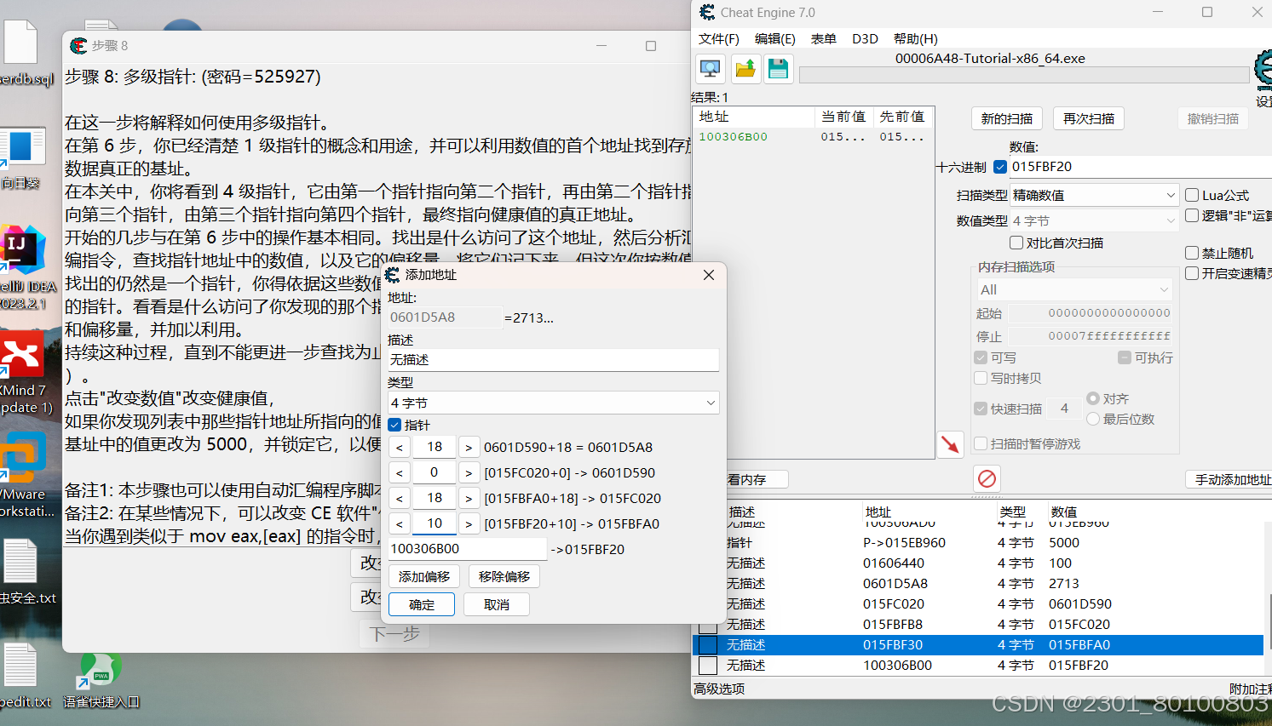Increase the first offset 18 with >
Image resolution: width=1272 pixels, height=726 pixels.
(x=469, y=447)
